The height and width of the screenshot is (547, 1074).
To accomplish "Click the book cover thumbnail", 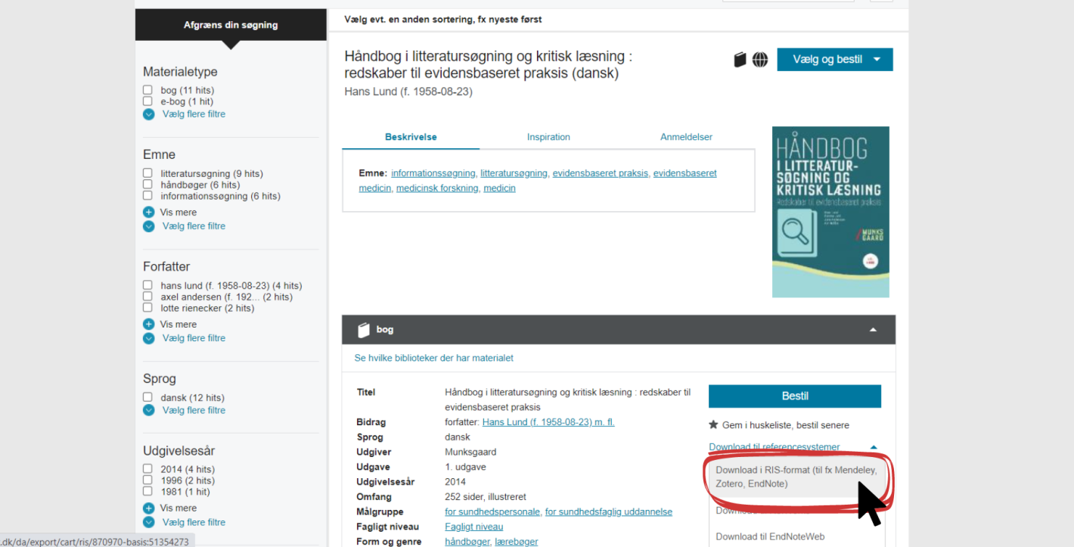I will 830,212.
